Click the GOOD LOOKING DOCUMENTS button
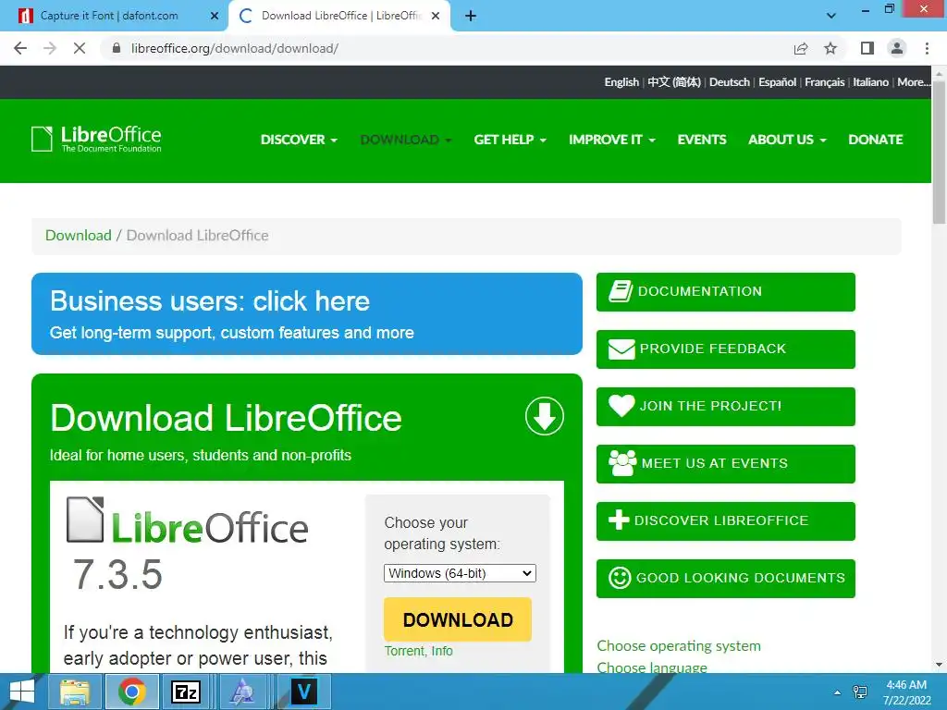947x710 pixels. [x=725, y=579]
